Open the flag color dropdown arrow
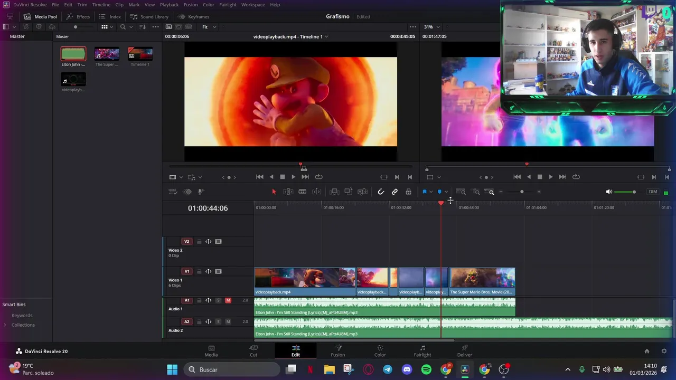Image resolution: width=676 pixels, height=380 pixels. (x=431, y=192)
